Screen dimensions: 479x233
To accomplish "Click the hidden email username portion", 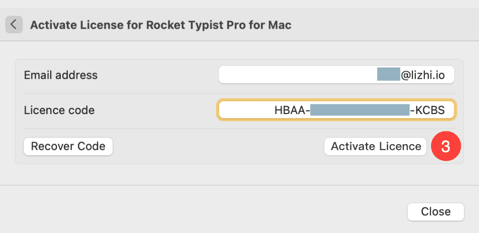I will (x=389, y=75).
